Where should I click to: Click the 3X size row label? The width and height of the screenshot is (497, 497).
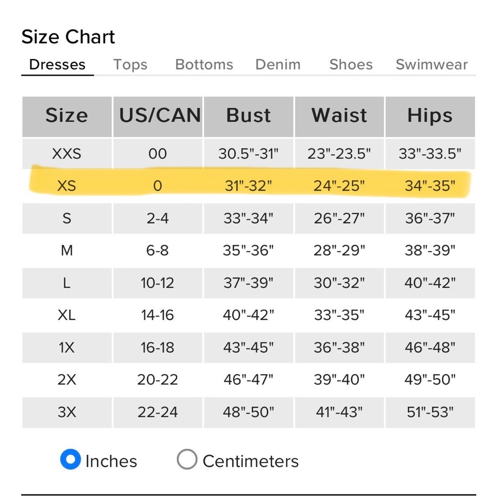(x=67, y=412)
